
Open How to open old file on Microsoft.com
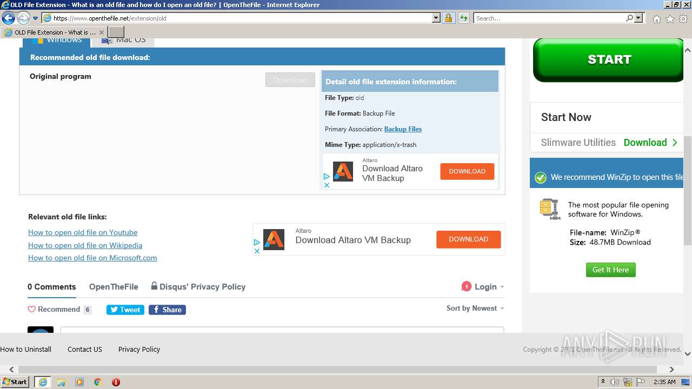pyautogui.click(x=92, y=258)
